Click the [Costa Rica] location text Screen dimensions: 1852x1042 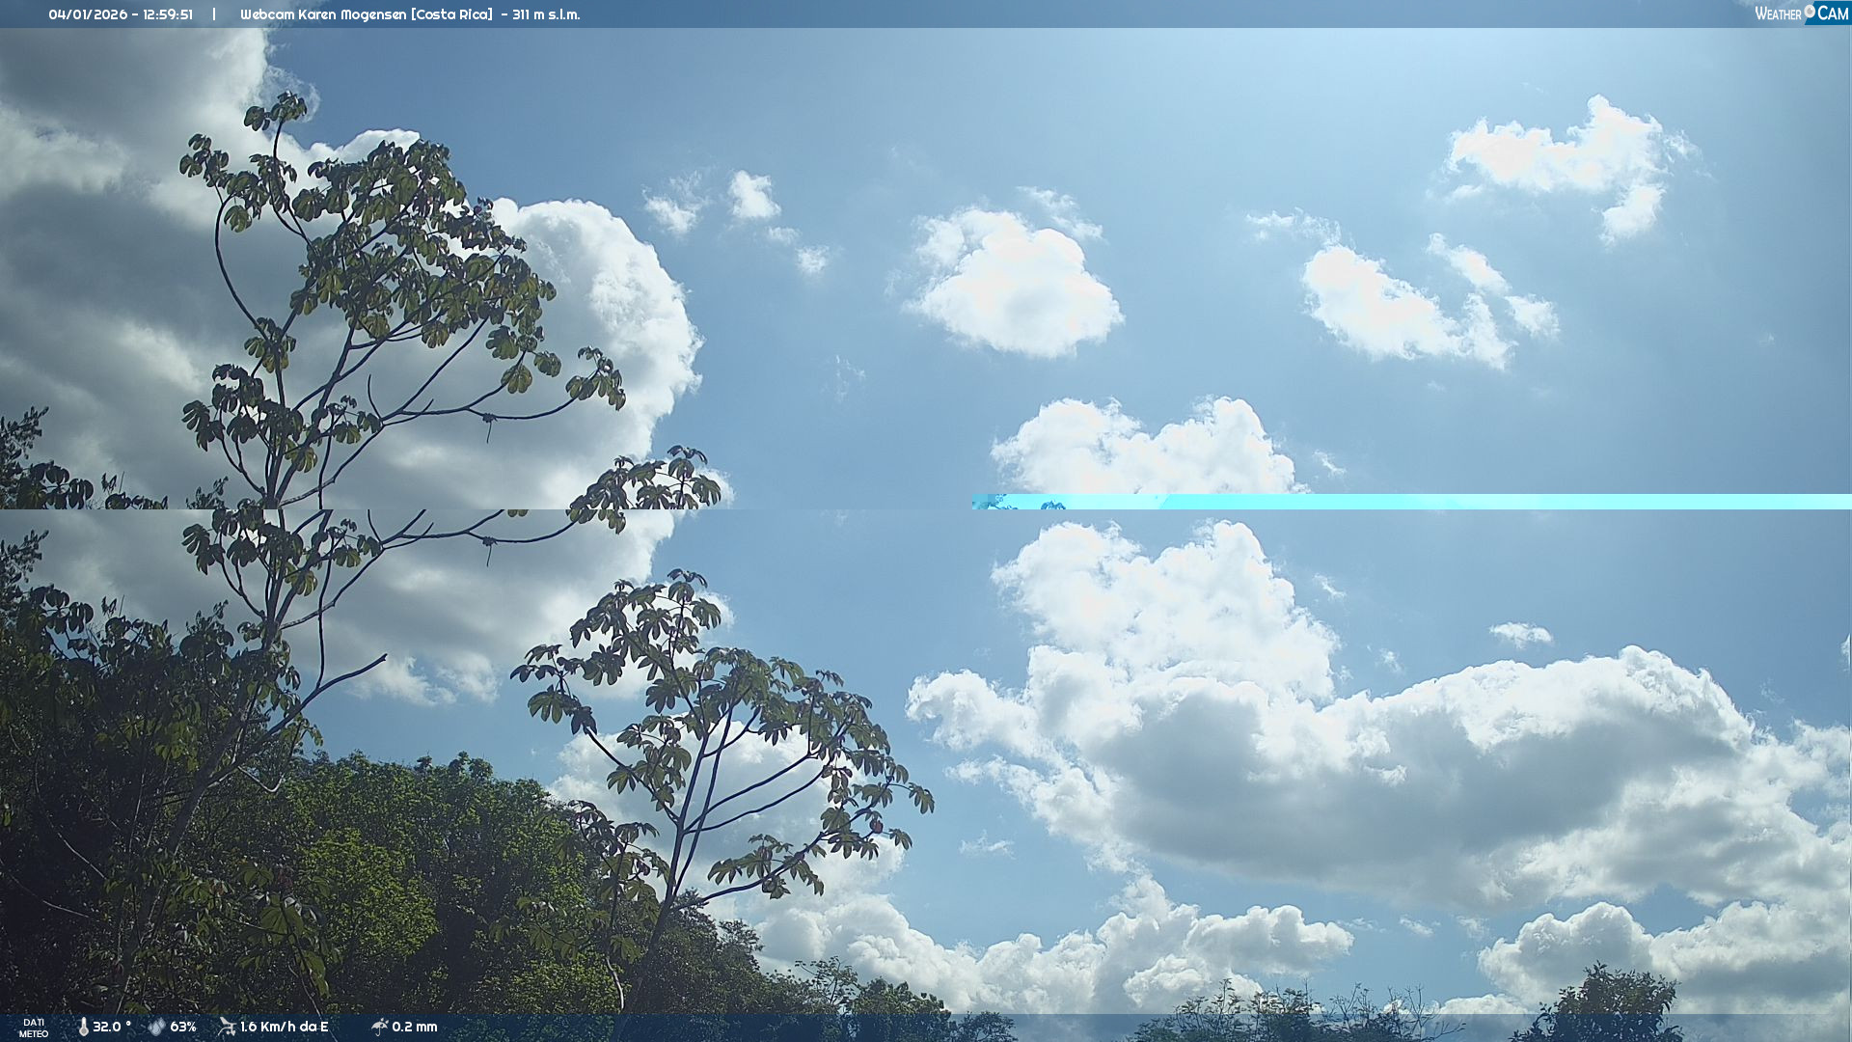point(452,14)
